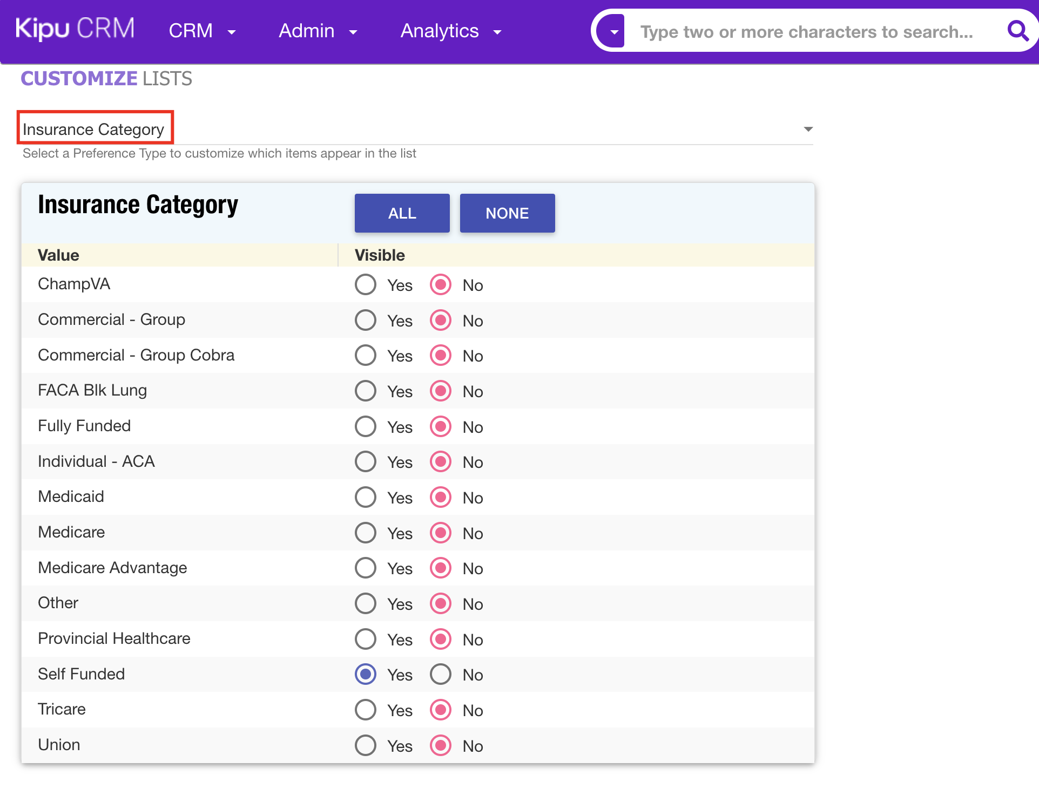This screenshot has width=1039, height=789.
Task: Click the magnifying glass search icon
Action: [1017, 31]
